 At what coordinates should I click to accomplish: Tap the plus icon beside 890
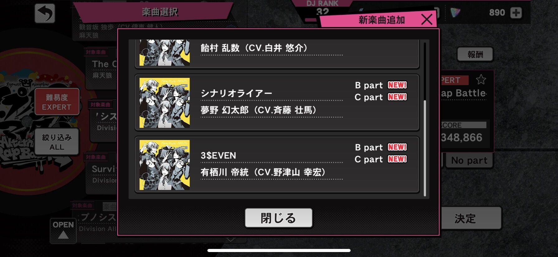(516, 13)
